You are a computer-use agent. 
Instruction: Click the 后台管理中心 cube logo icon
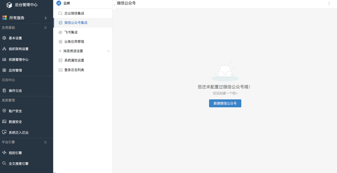(9, 5)
